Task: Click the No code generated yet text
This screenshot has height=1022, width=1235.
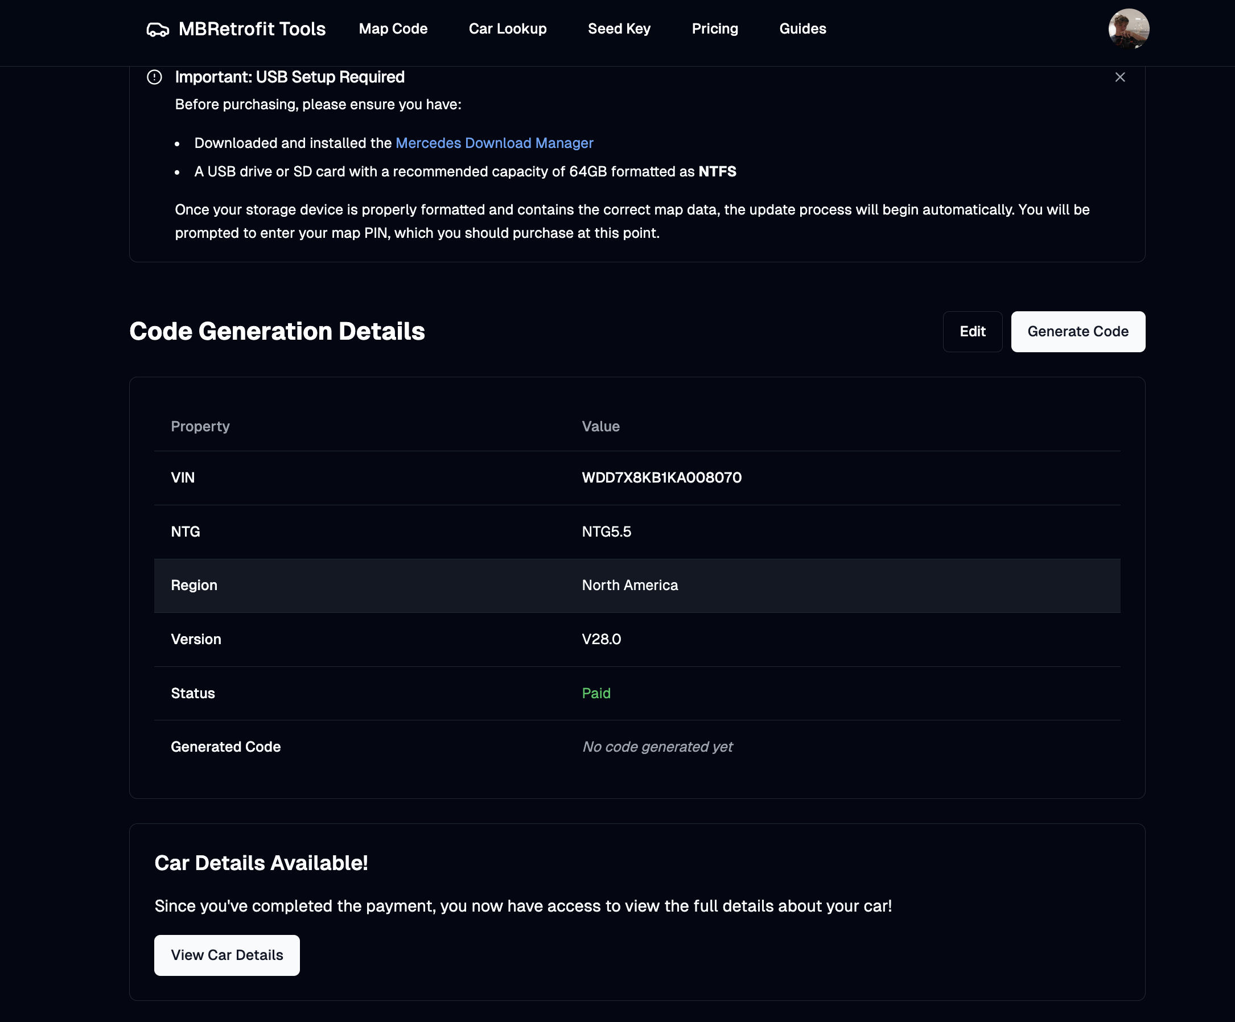Action: (657, 747)
